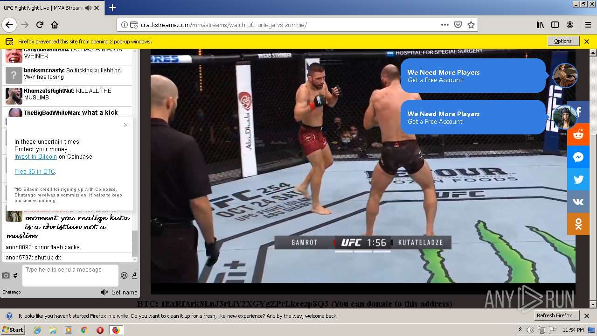Image resolution: width=597 pixels, height=336 pixels.
Task: Open Windows Media Player from taskbar
Action: coord(69,330)
